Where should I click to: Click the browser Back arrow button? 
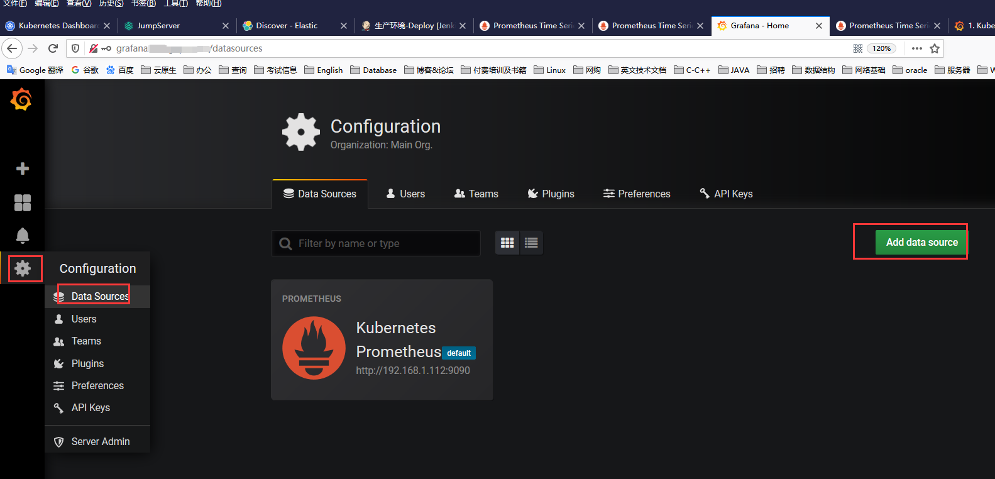tap(12, 48)
